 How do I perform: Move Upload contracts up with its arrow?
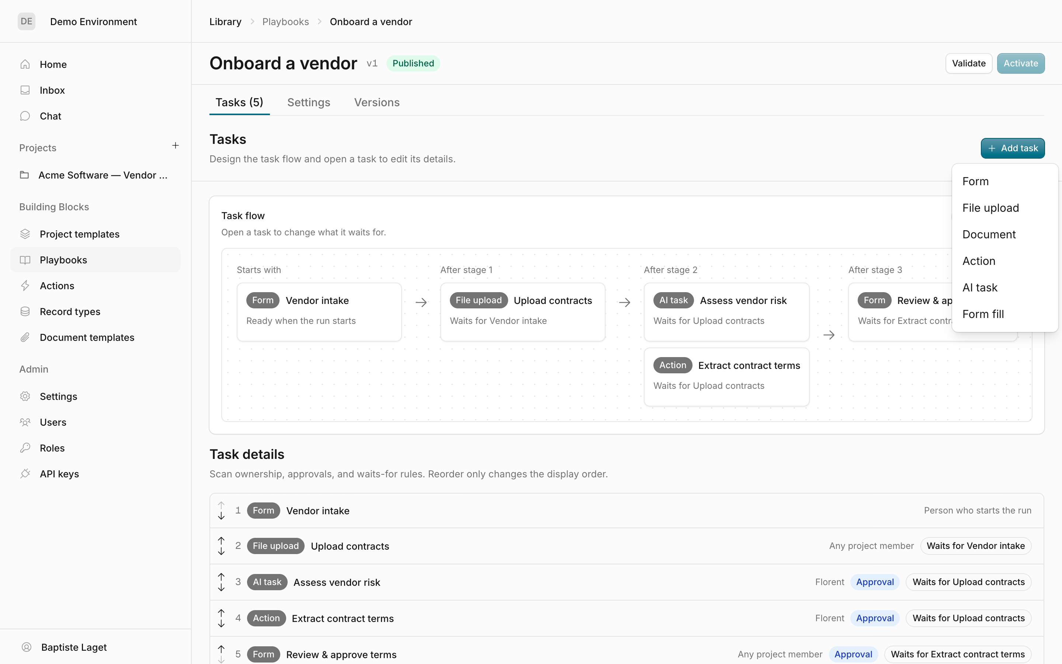[x=221, y=540]
